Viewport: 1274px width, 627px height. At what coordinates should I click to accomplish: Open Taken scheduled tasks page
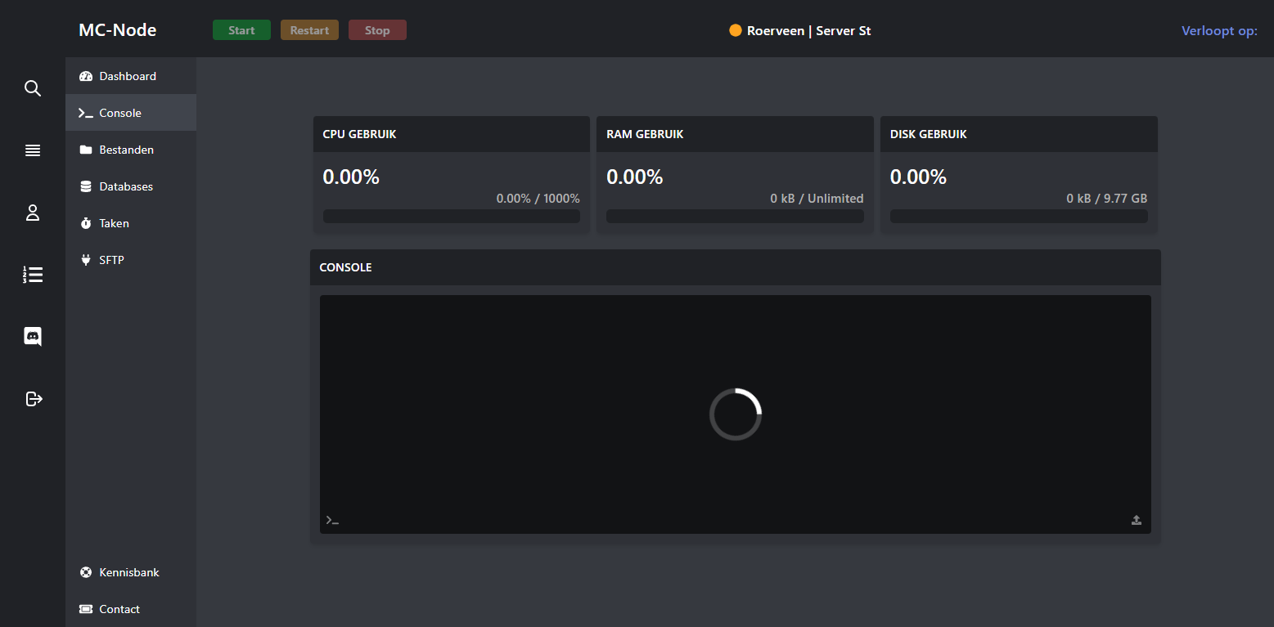coord(114,223)
